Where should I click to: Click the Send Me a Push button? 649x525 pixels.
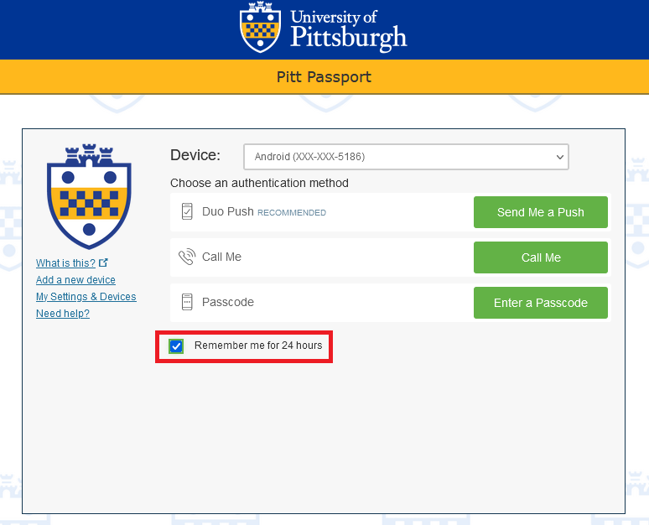click(541, 212)
